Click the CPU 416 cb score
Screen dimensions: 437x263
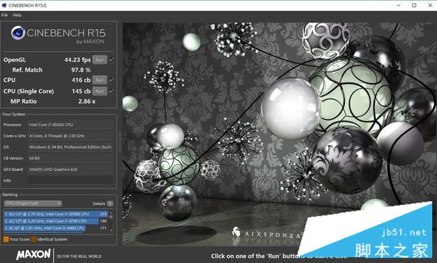pyautogui.click(x=81, y=80)
